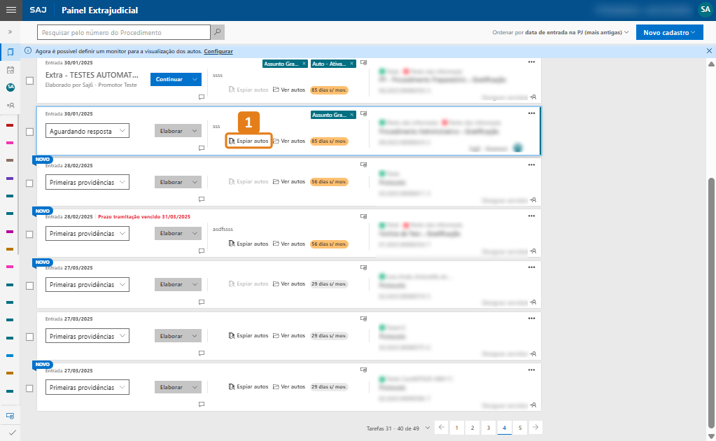Select the checkbox on the Aguardando resposta card

tap(29, 132)
